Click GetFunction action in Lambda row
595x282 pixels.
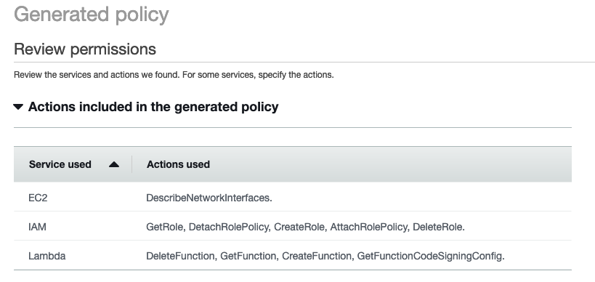(x=248, y=256)
